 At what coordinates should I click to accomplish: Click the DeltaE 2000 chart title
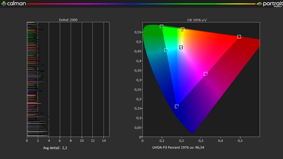68,20
